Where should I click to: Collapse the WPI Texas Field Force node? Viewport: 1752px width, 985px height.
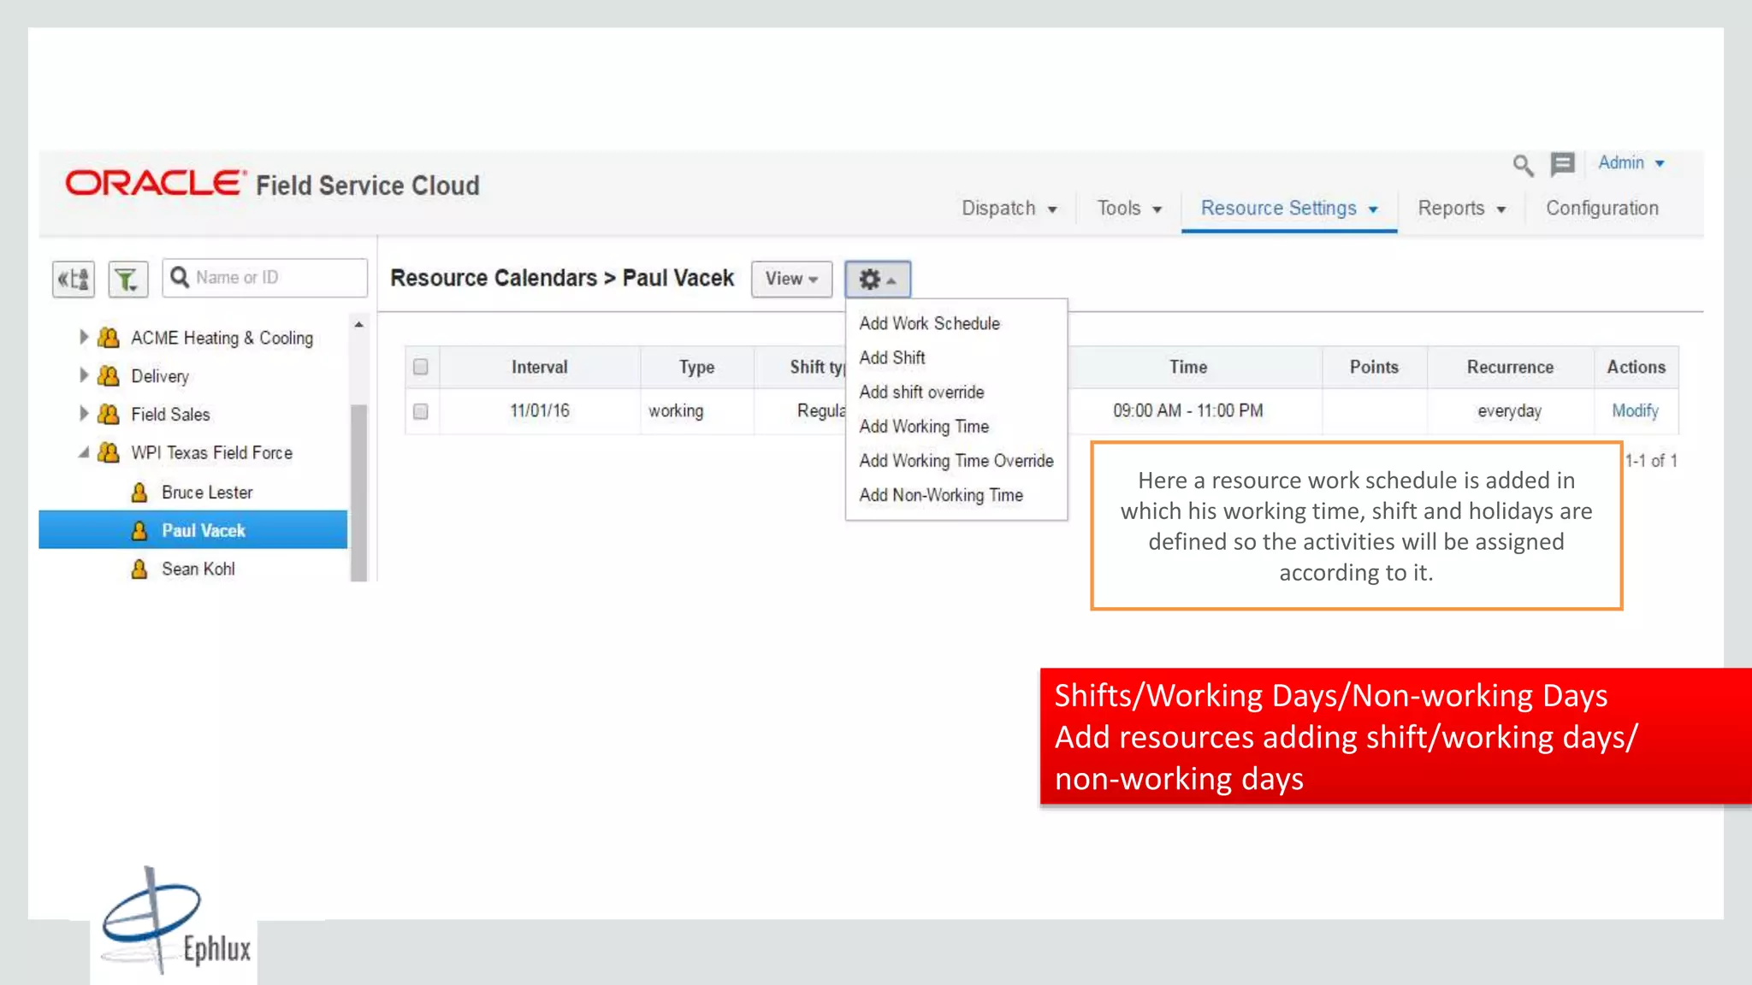(x=84, y=452)
